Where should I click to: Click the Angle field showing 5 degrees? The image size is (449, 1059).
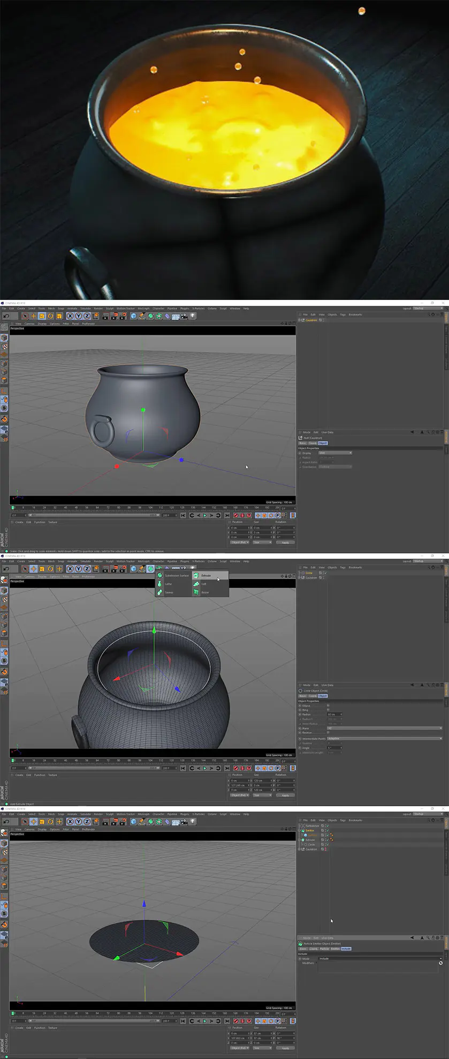click(x=334, y=747)
